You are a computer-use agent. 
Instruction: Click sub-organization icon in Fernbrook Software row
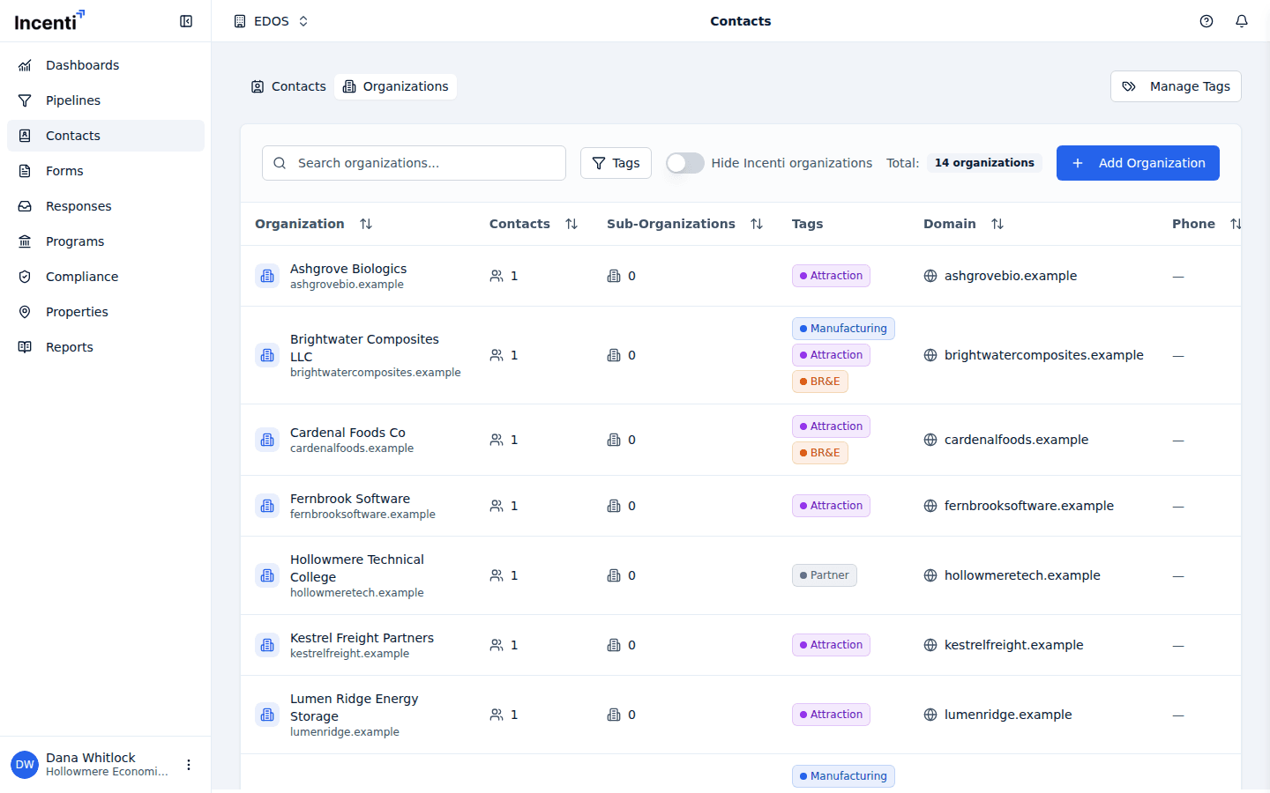[614, 506]
